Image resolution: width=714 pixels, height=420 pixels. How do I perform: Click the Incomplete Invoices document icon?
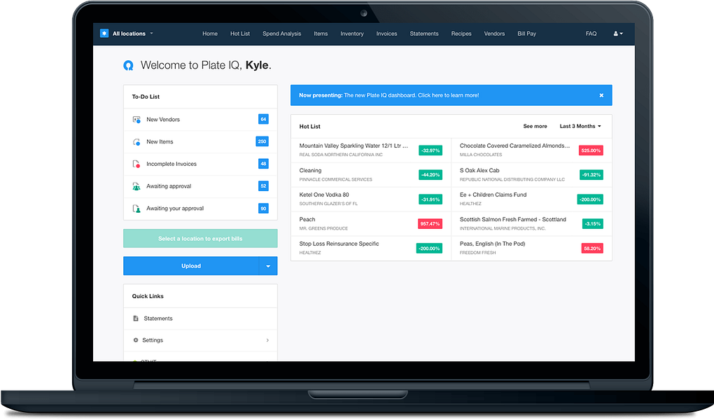[x=136, y=164]
